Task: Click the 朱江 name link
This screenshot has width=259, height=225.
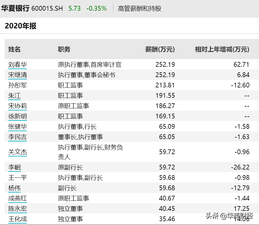Action: [14, 96]
